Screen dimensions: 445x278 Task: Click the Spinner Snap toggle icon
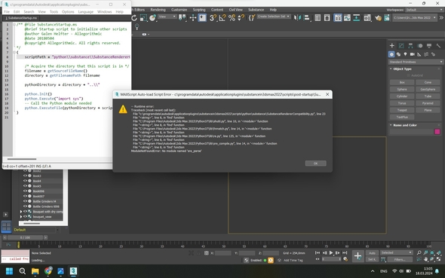coord(241,18)
